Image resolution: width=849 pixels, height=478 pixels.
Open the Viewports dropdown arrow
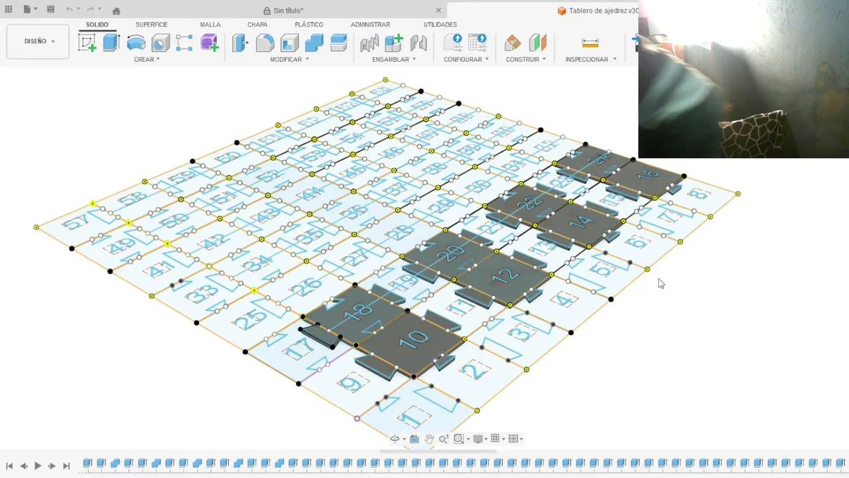[521, 439]
